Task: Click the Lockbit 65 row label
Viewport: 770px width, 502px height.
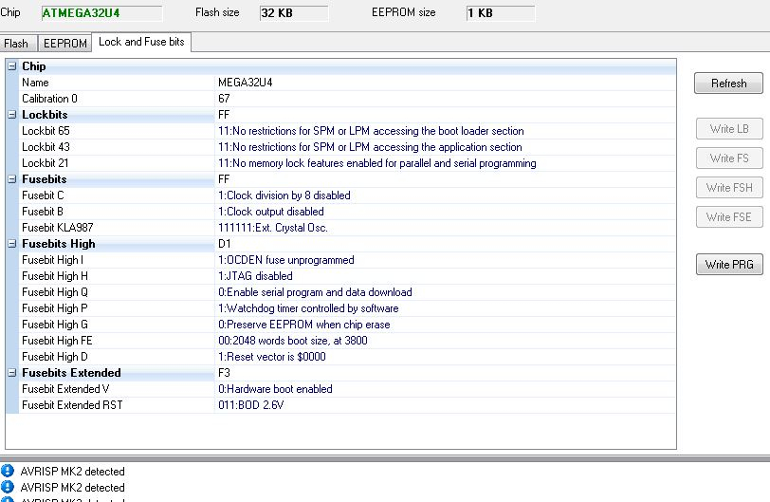Action: (x=46, y=131)
